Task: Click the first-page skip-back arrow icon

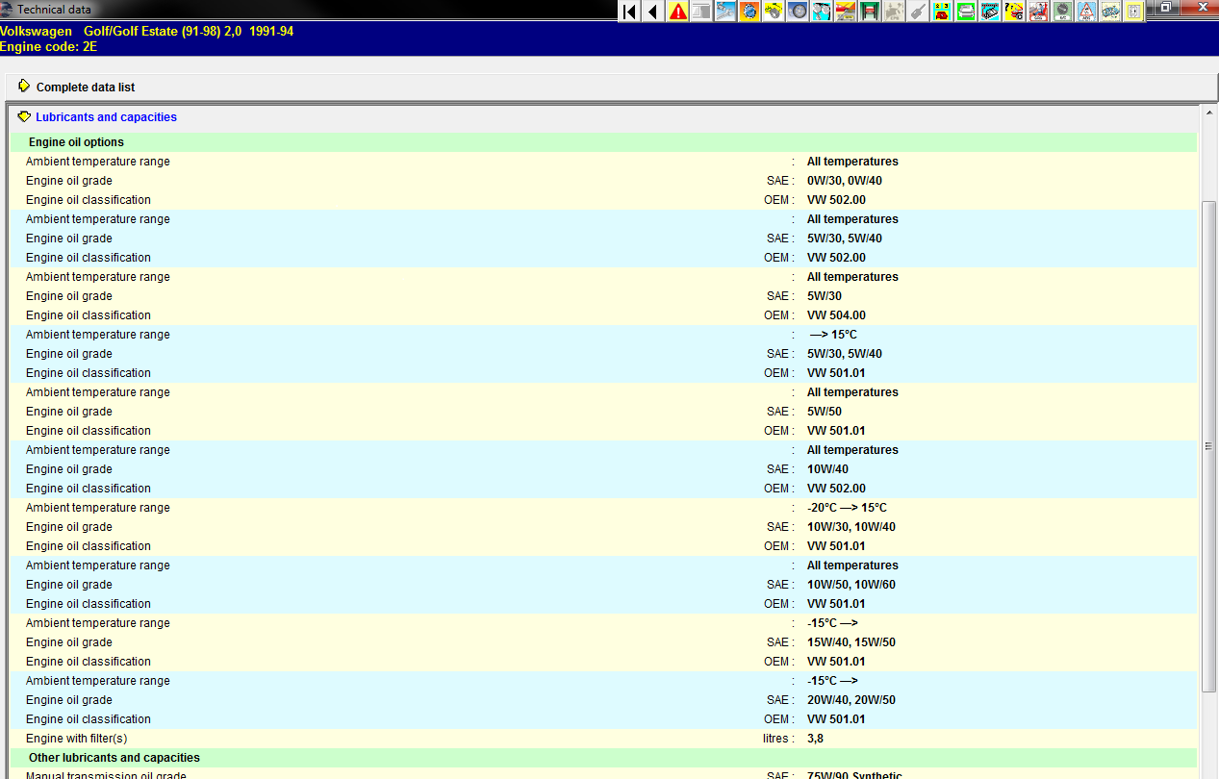Action: coord(629,12)
